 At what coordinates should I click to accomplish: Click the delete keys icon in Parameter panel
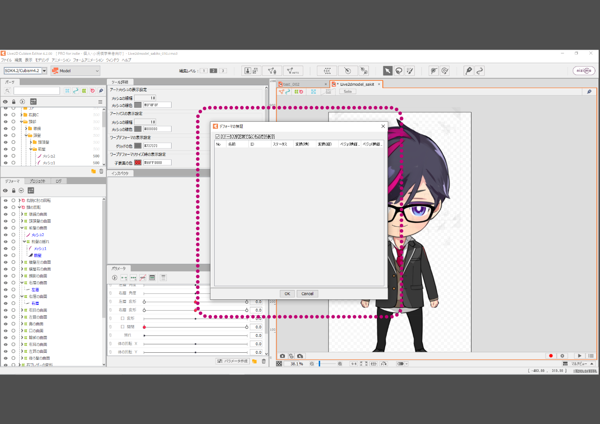point(142,278)
